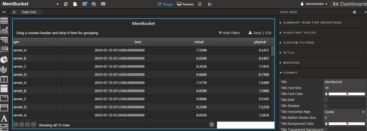Select the Data Grid breadcrumb
Image resolution: width=367 pixels, height=131 pixels.
29,12
